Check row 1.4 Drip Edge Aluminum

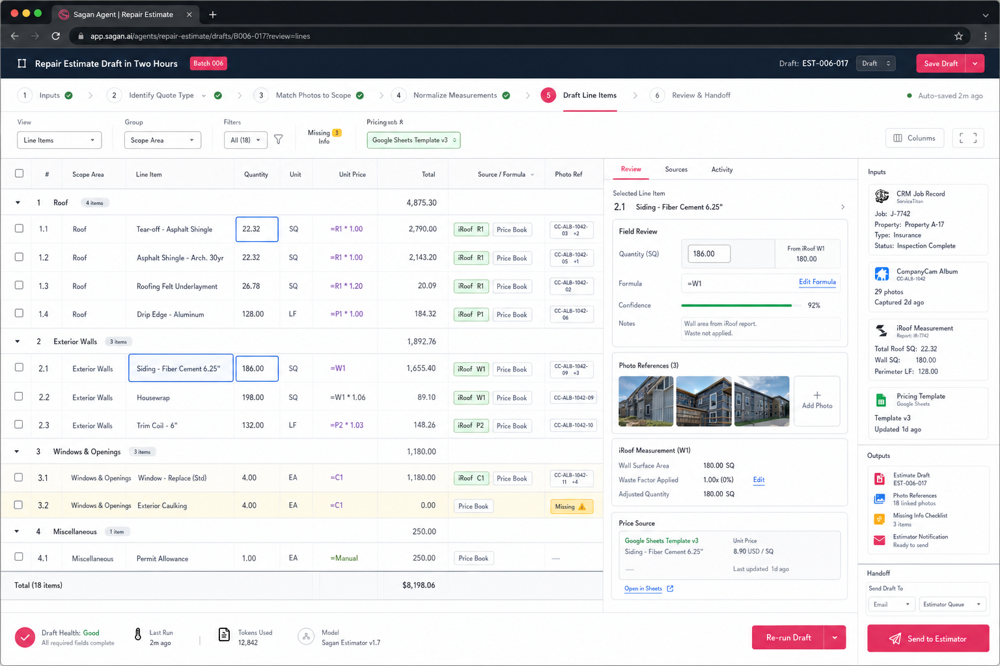pos(19,313)
